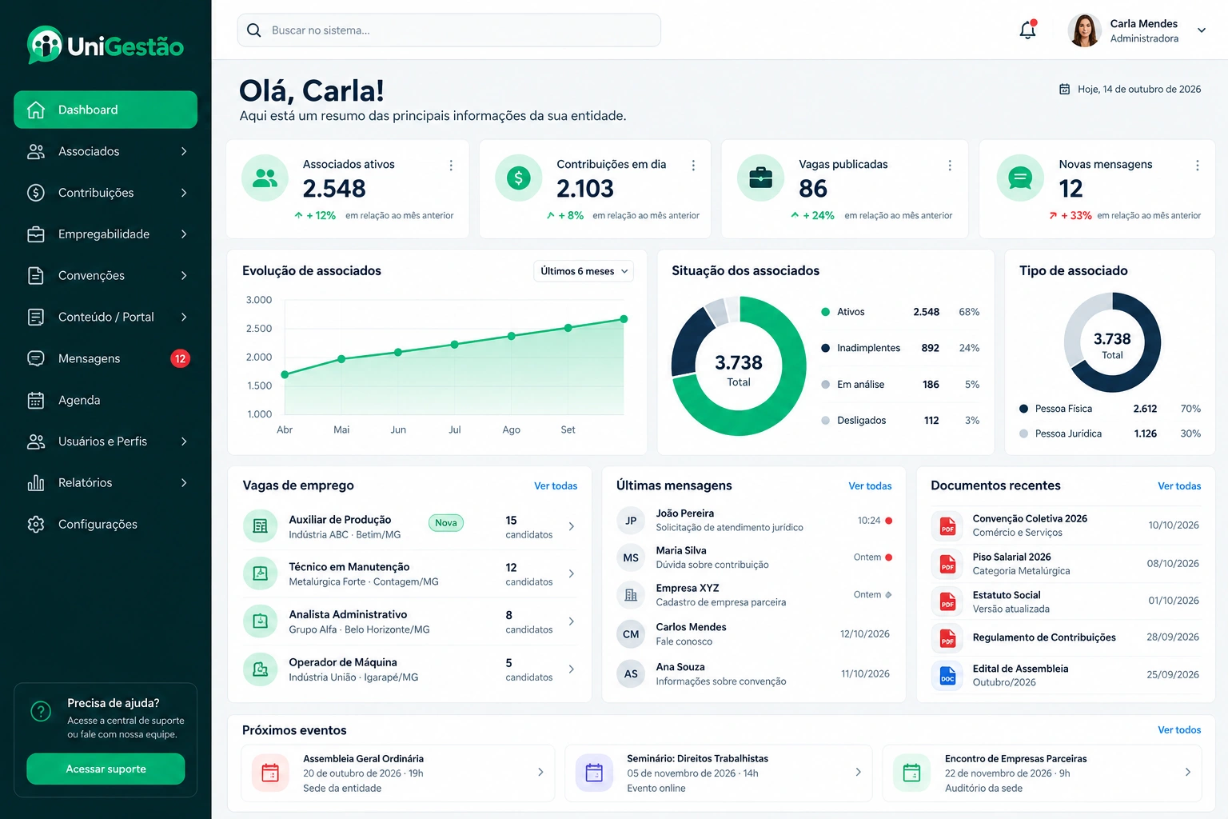This screenshot has width=1228, height=819.
Task: Open the Agenda menu item
Action: click(x=106, y=400)
